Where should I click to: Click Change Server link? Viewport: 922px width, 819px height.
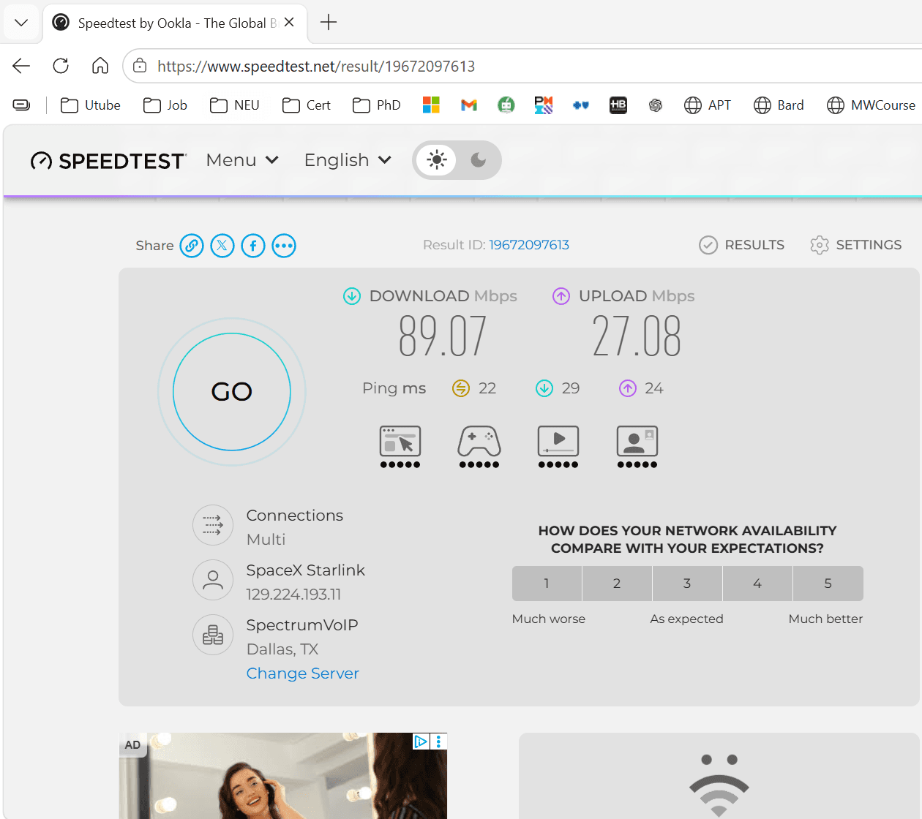point(303,673)
